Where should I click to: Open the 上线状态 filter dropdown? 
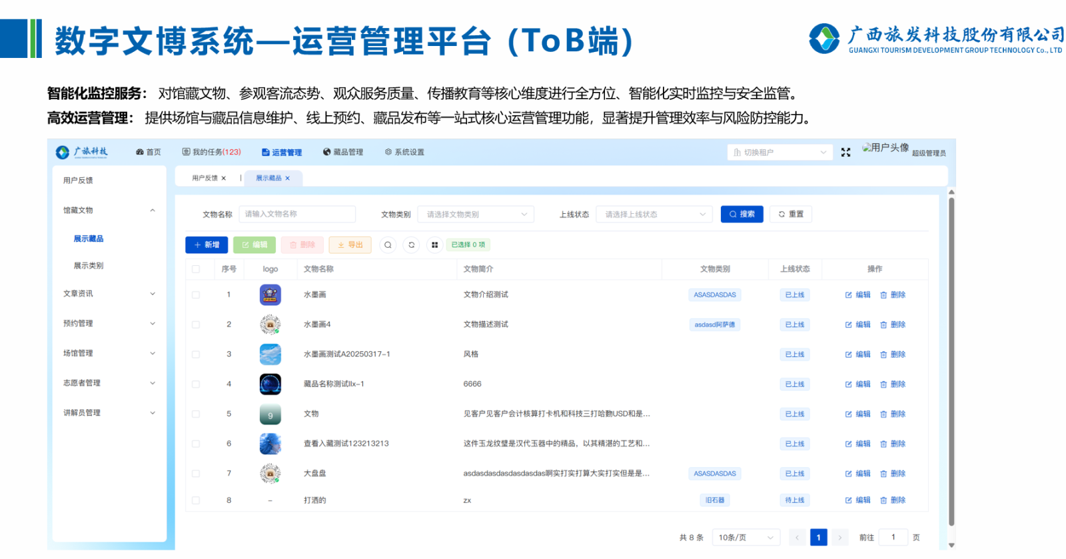654,215
